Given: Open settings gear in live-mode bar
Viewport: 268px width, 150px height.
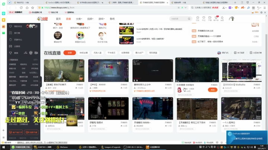Looking at the screenshot, I should (x=261, y=13).
